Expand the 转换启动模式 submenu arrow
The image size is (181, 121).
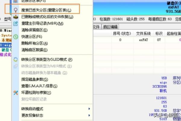click(89, 109)
